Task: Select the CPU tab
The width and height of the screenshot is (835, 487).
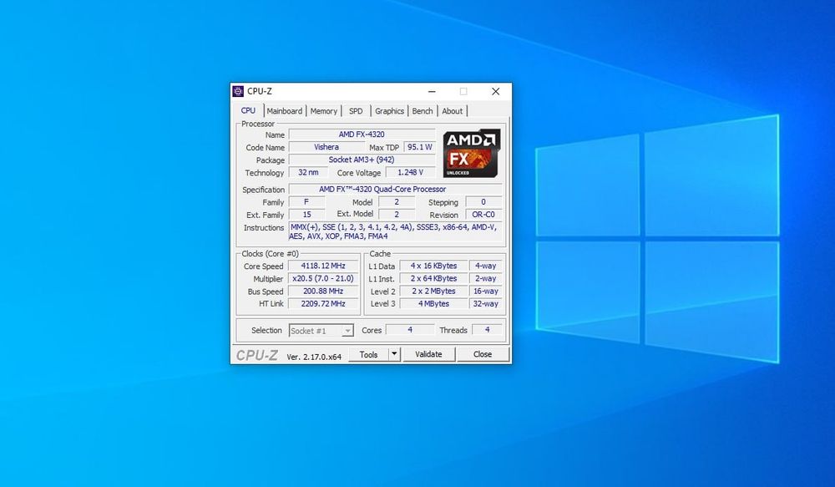Action: coord(248,110)
